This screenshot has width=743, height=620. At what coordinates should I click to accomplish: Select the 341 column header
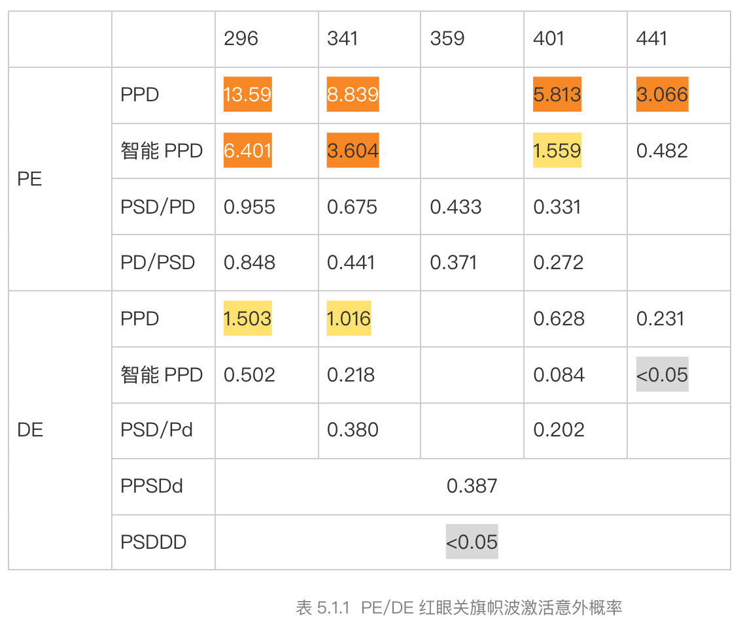click(x=343, y=39)
